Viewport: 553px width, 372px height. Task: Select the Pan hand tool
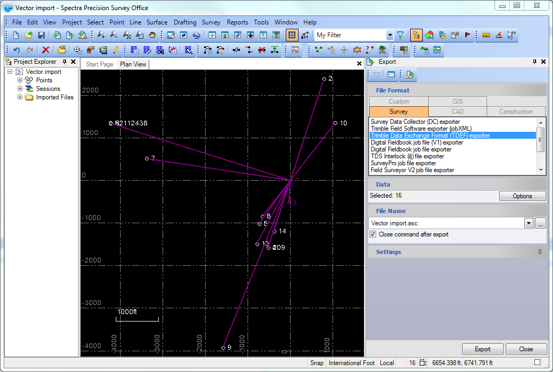152,36
